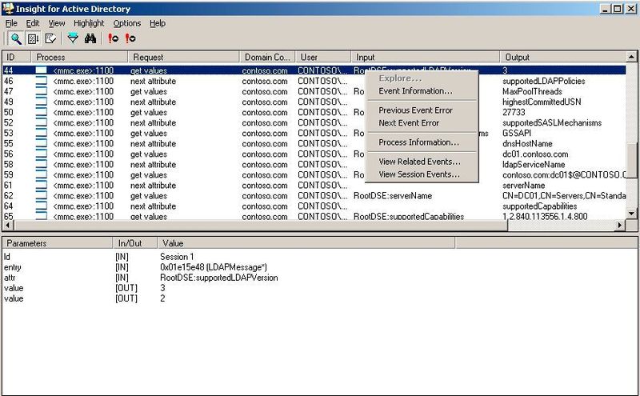The width and height of the screenshot is (640, 396).
Task: Click the output value highestCommittedUSN
Action: click(x=542, y=102)
